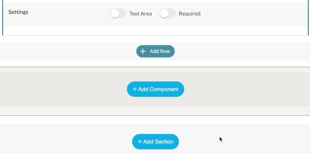
Task: Click the "Settings" heading label
Action: click(18, 12)
